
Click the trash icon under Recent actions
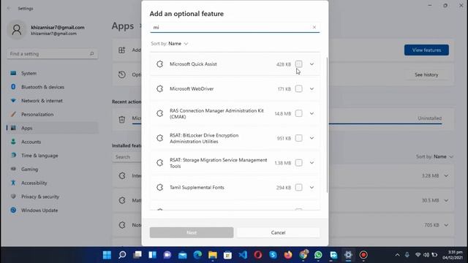point(122,120)
